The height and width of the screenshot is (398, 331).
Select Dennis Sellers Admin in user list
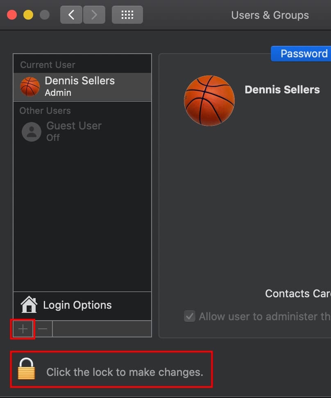tap(80, 87)
